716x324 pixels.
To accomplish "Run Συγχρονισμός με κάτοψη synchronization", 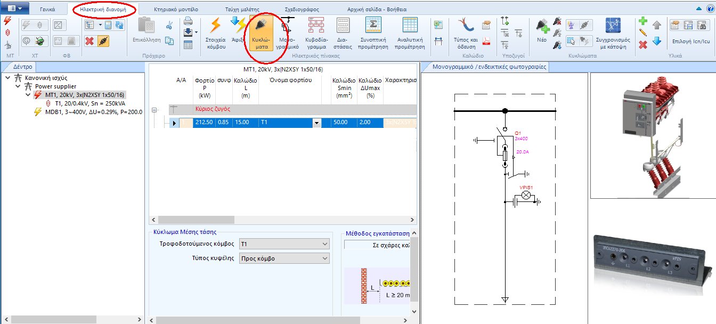I will point(613,26).
